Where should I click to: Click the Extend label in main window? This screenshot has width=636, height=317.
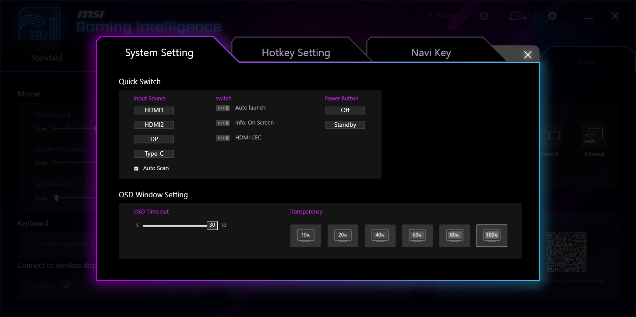549,154
